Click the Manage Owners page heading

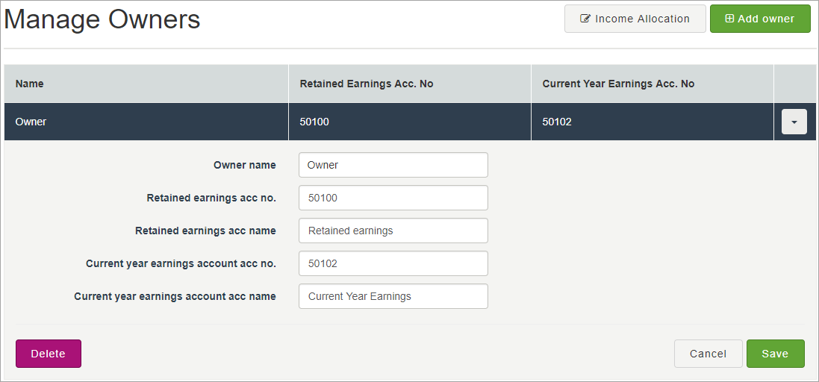(102, 19)
